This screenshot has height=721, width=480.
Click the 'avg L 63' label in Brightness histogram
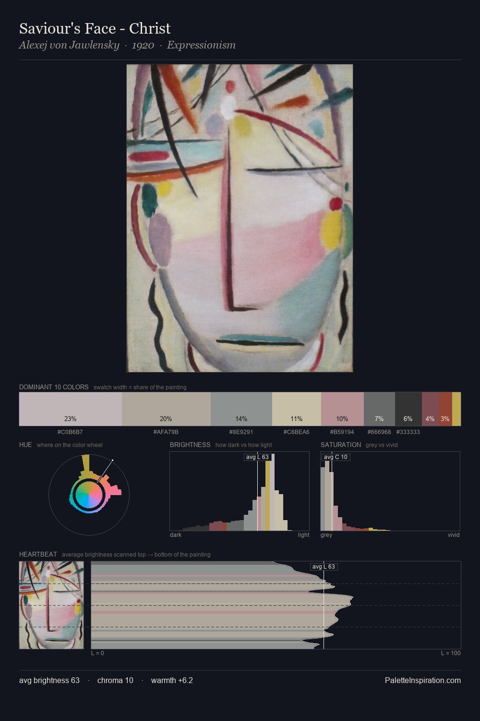(x=257, y=457)
